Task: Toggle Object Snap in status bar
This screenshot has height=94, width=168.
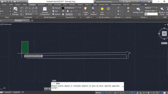Action: point(129,93)
